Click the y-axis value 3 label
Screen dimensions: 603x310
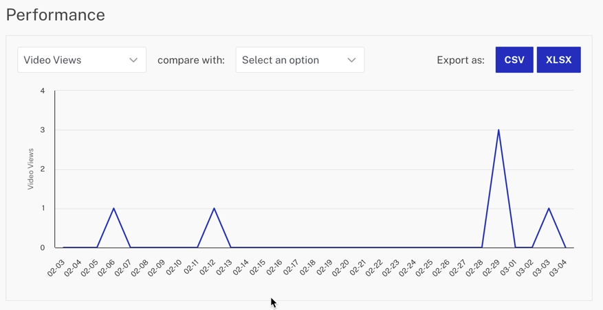43,130
